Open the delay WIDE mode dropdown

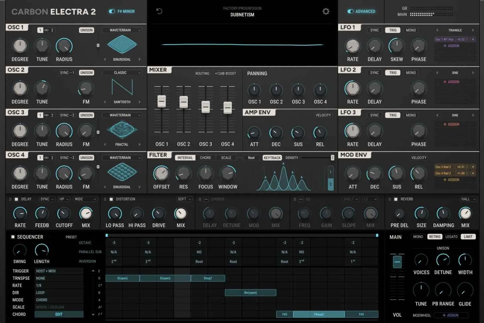tap(85, 199)
